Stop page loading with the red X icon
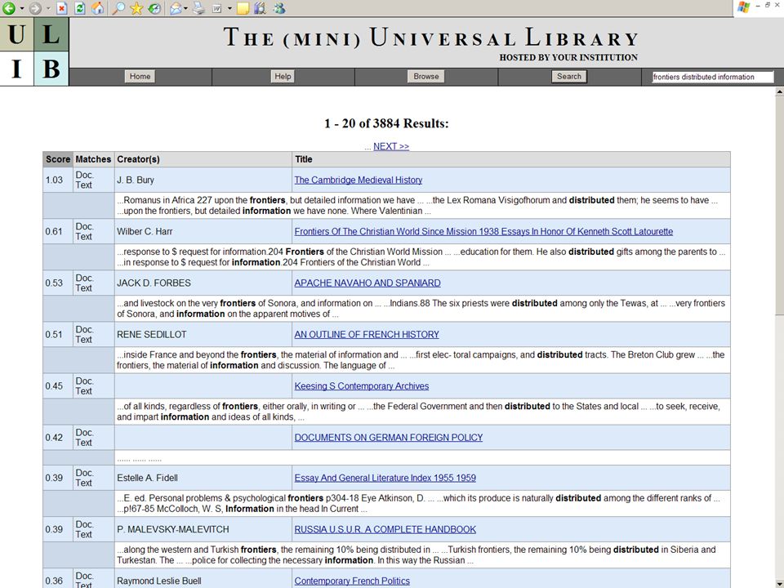This screenshot has width=784, height=588. pos(61,7)
